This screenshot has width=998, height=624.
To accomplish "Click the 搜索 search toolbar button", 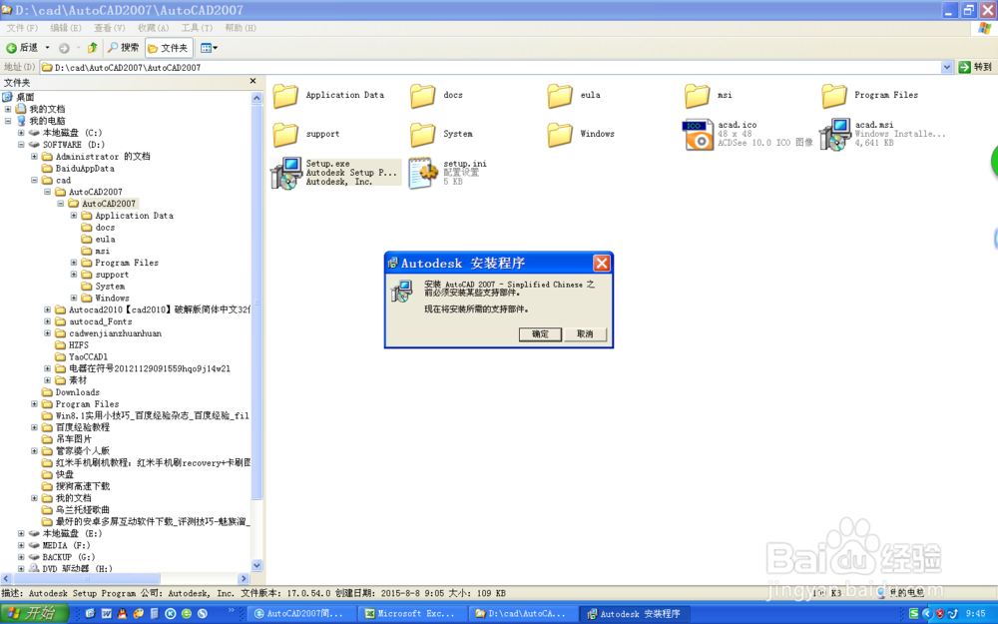I will [124, 48].
